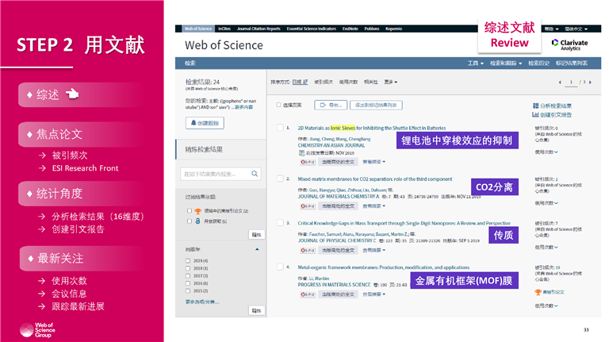Click Web of Science Group logo on slide
This screenshot has height=342, width=609.
37,330
